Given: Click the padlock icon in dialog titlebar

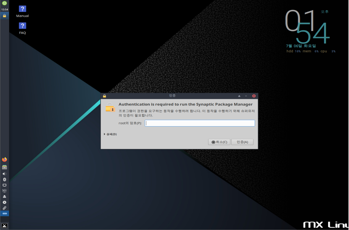Looking at the screenshot, I should [104, 96].
